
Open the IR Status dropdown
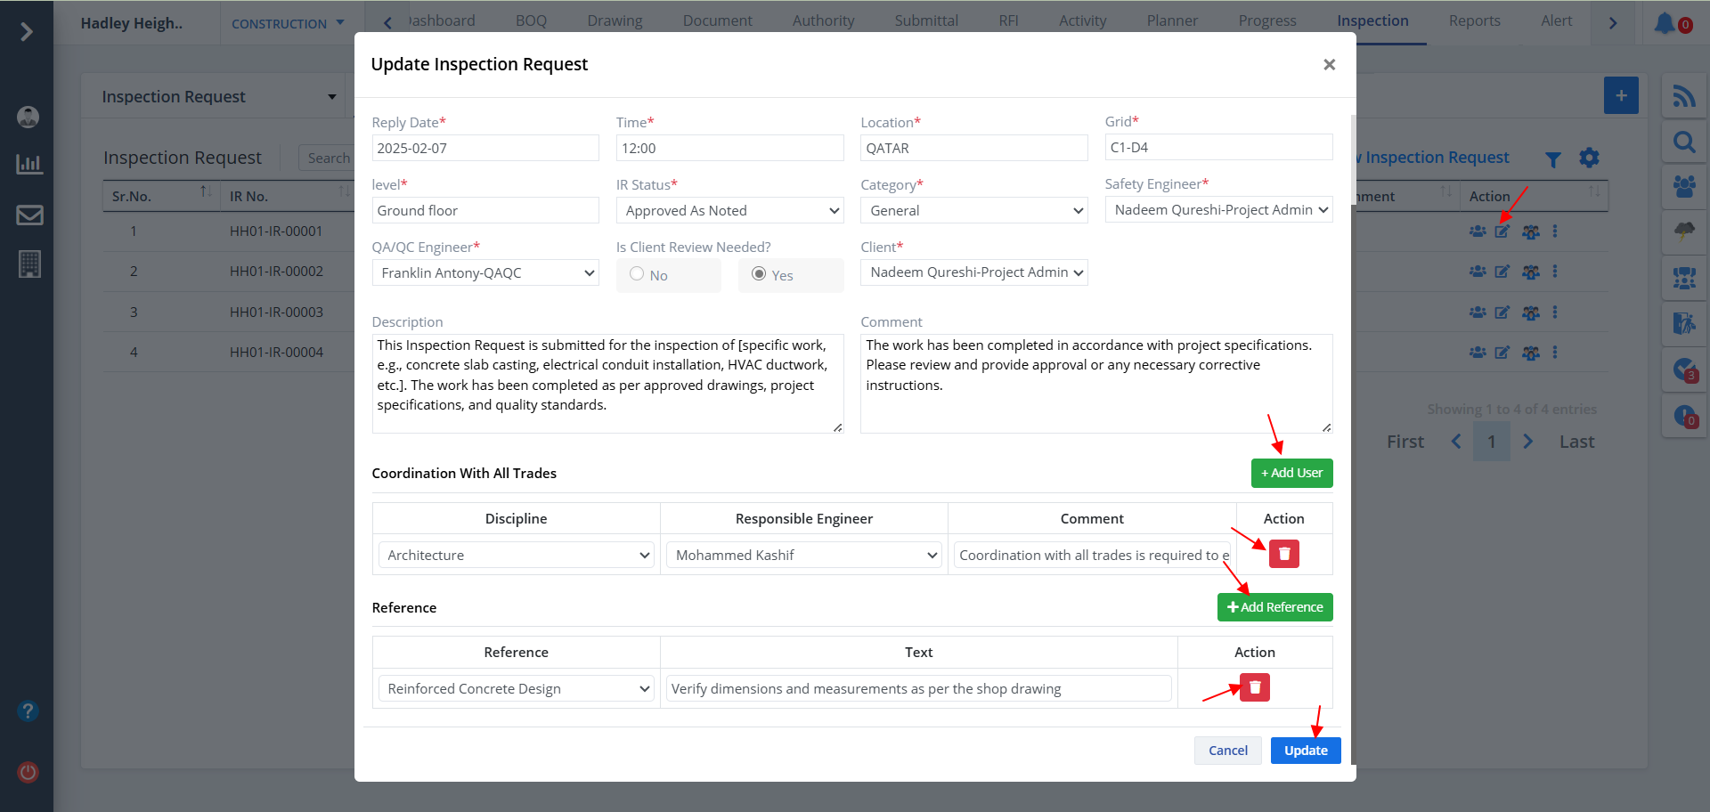pos(729,211)
